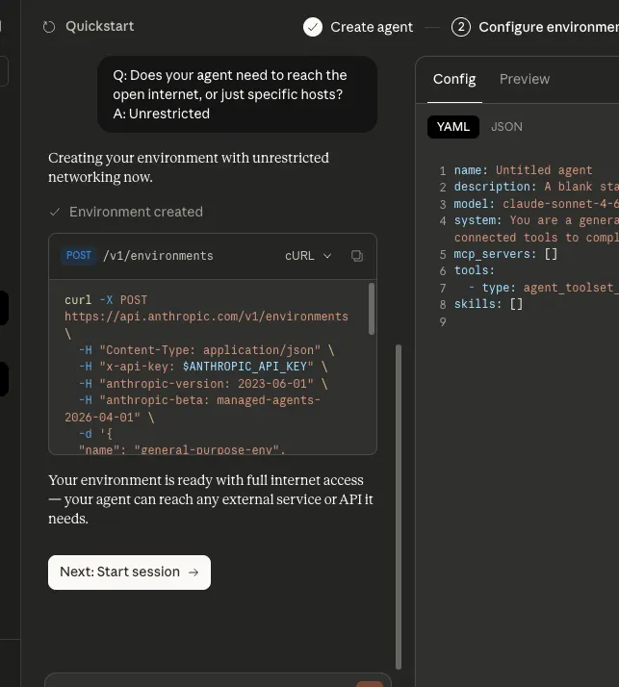The image size is (619, 687).
Task: Click the Configure environment step label
Action: coord(549,27)
